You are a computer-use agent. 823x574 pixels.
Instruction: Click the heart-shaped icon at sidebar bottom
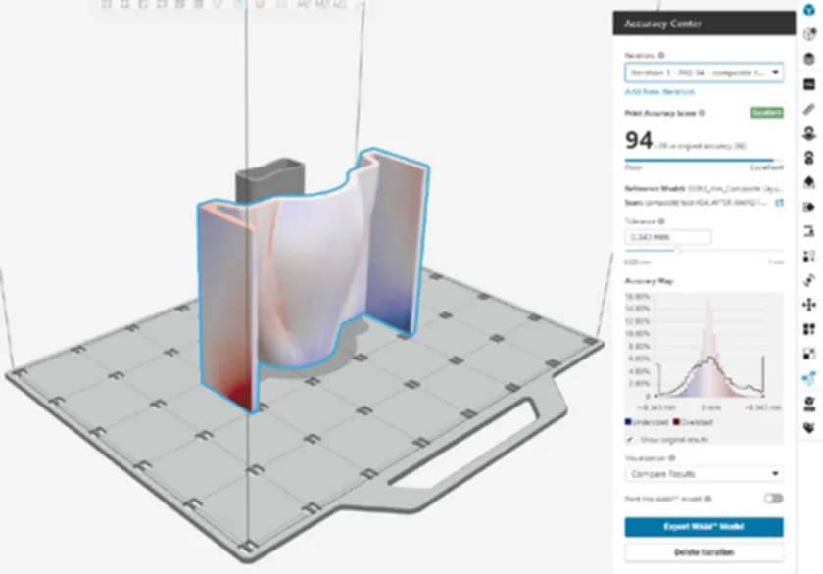(808, 428)
